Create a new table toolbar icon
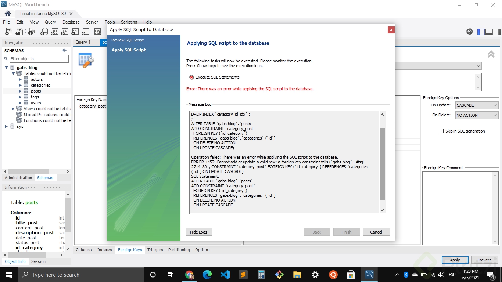The image size is (502, 282). tap(54, 32)
